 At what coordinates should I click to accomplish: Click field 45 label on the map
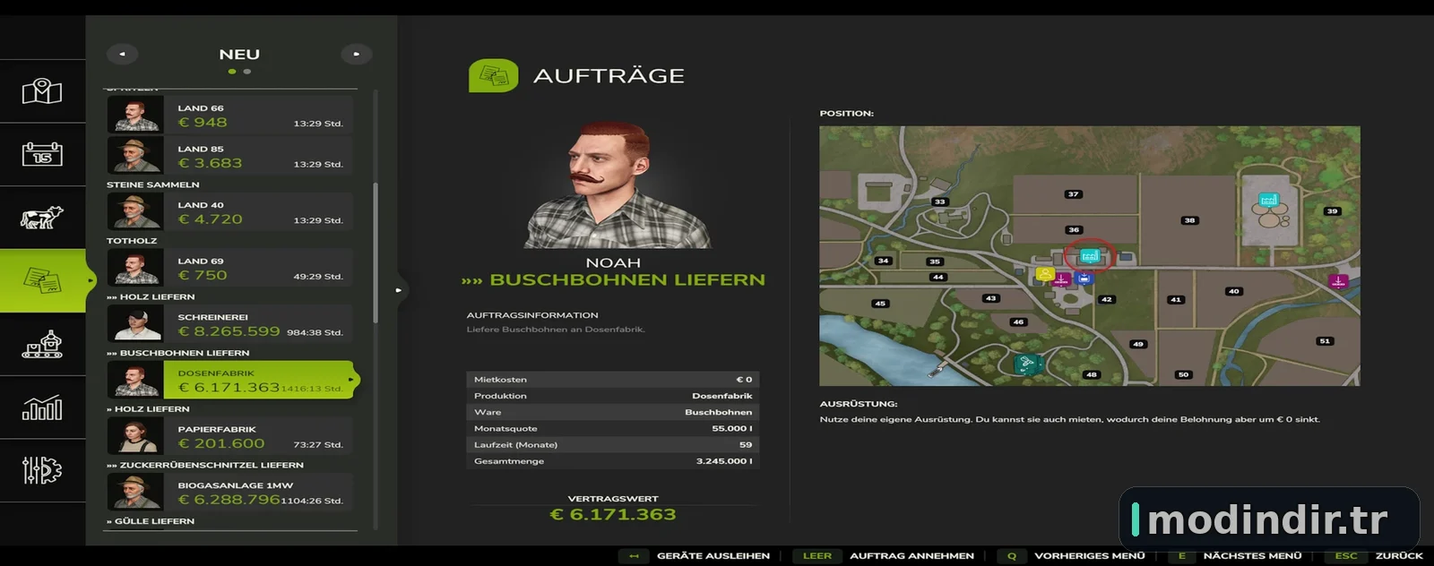point(879,304)
